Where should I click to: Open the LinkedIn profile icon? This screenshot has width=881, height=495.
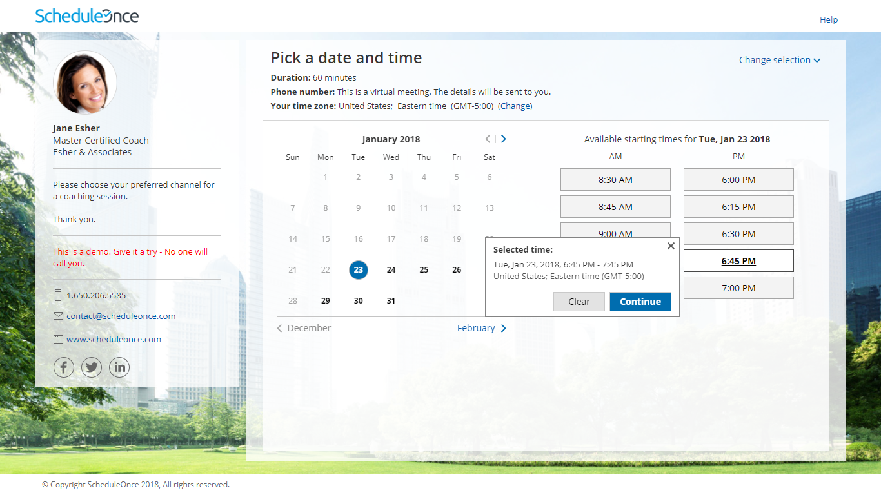119,367
